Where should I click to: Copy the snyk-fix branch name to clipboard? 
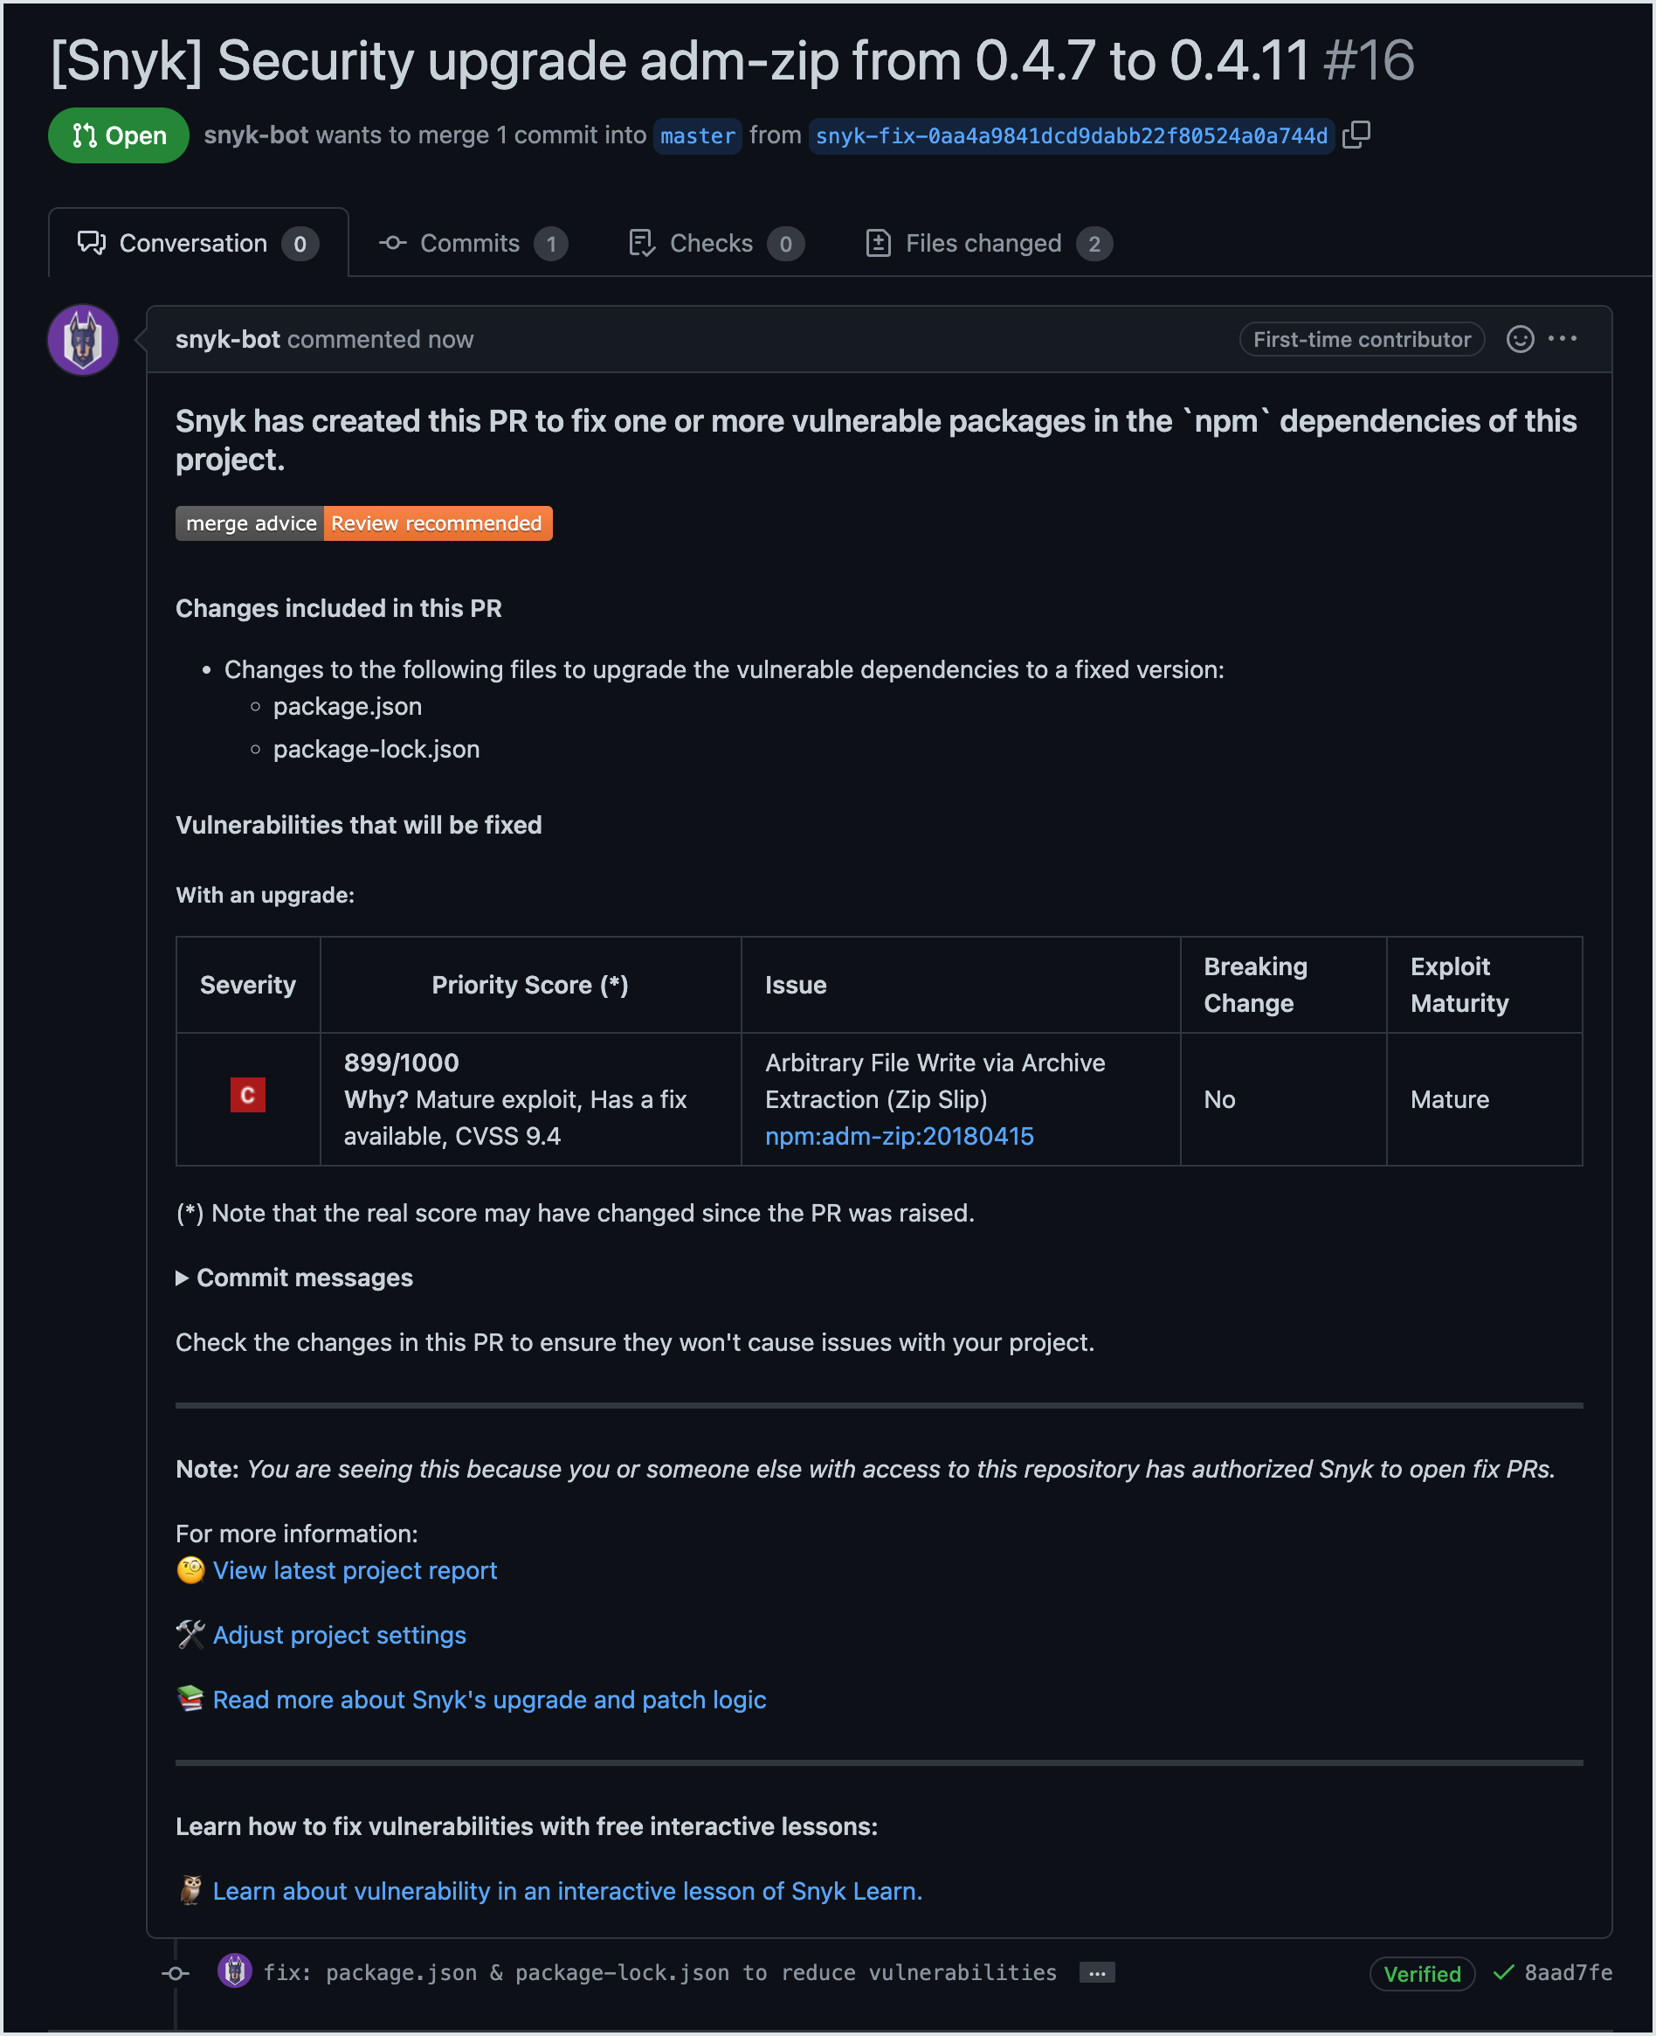tap(1356, 135)
